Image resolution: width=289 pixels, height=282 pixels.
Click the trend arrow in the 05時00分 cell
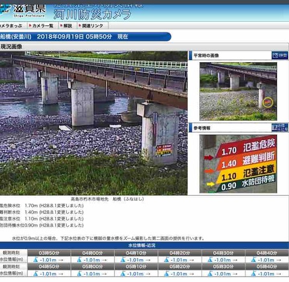click(x=104, y=274)
